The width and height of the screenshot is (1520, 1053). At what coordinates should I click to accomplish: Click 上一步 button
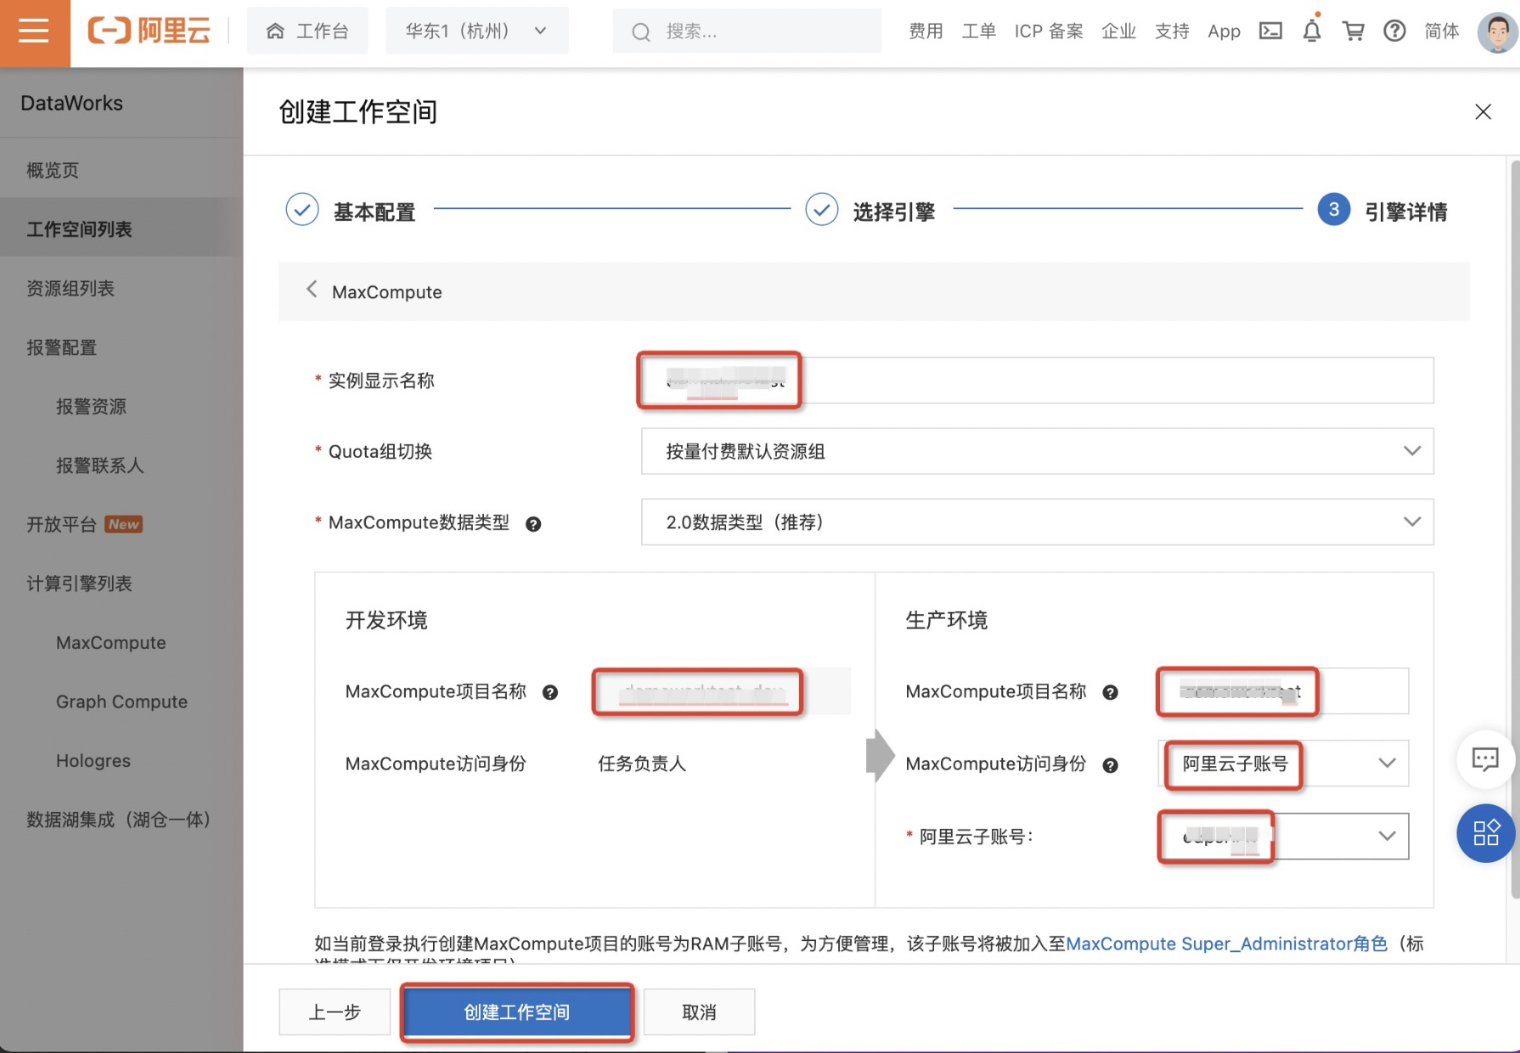tap(335, 1011)
